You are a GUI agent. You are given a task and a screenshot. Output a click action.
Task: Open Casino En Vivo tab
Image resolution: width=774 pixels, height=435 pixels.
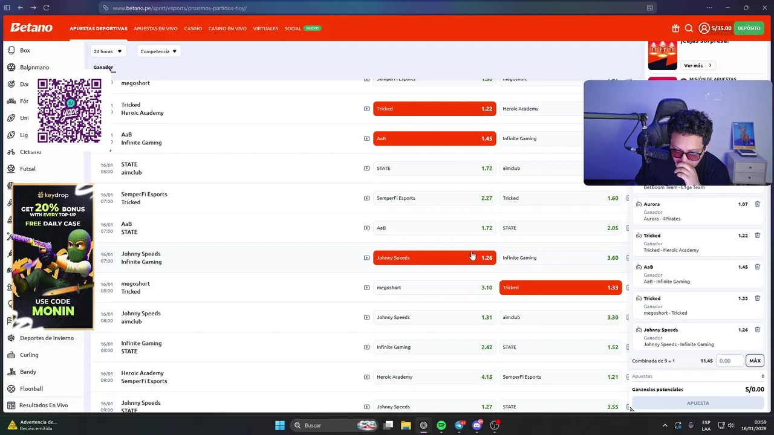click(x=227, y=28)
